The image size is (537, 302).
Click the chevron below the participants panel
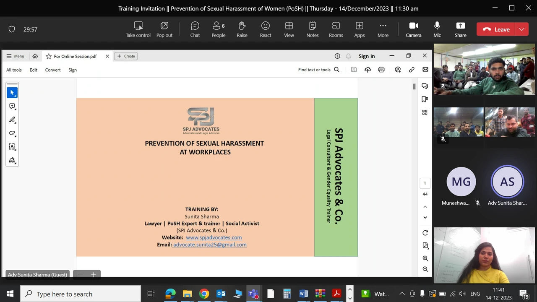pos(425,217)
